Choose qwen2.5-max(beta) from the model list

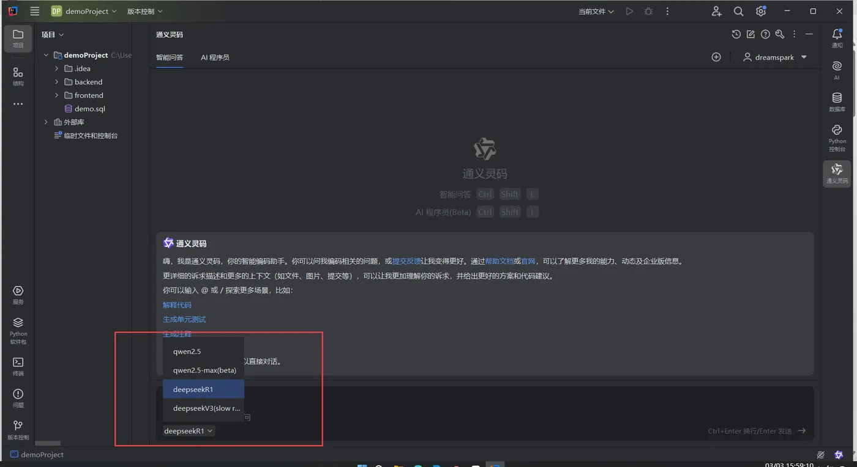point(203,370)
